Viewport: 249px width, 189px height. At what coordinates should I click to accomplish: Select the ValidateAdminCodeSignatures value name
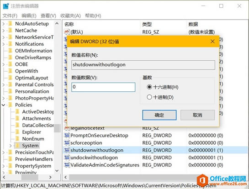(x=105, y=165)
